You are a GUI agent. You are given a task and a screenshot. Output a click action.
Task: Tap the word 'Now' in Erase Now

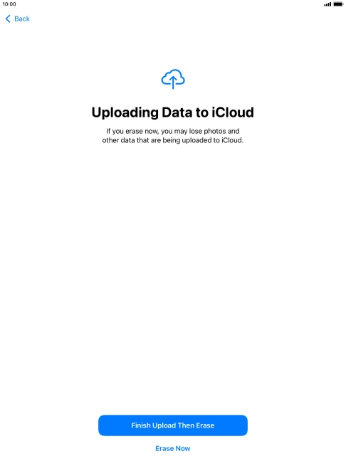pos(183,448)
